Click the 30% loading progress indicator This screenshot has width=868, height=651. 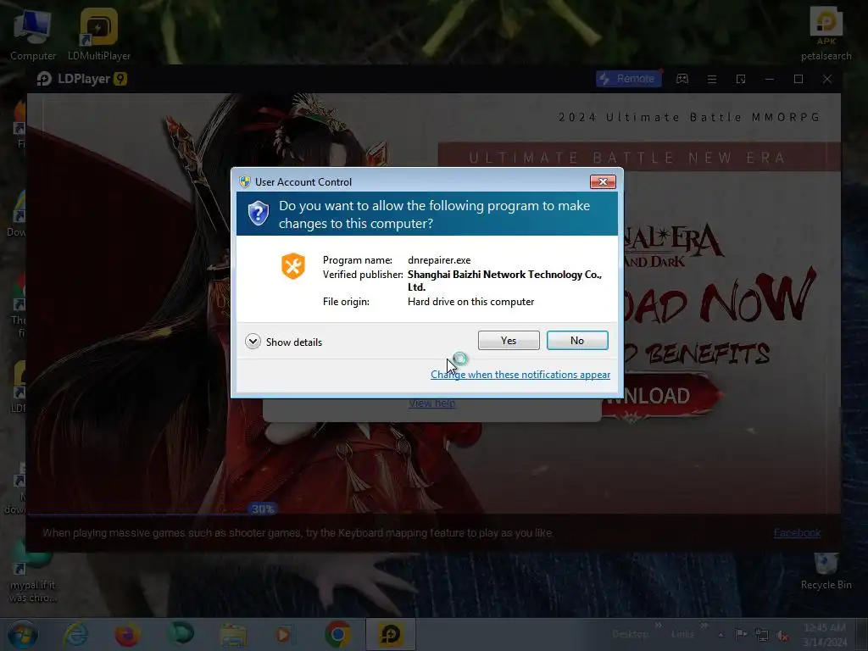point(263,509)
